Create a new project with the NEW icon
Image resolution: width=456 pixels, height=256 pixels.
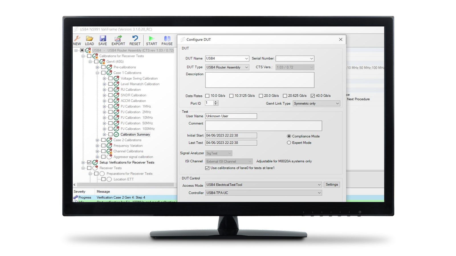tap(77, 39)
